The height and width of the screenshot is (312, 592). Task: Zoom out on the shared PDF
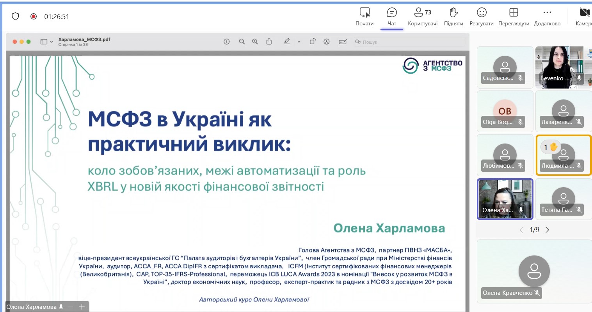click(242, 42)
